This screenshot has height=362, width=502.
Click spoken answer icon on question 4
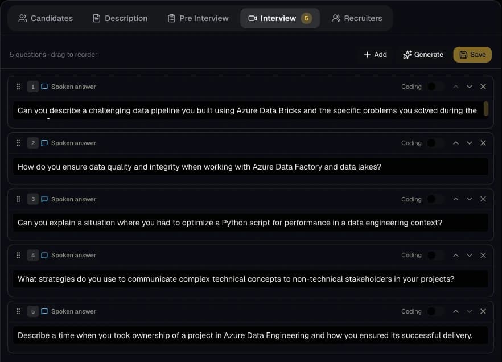tap(44, 255)
